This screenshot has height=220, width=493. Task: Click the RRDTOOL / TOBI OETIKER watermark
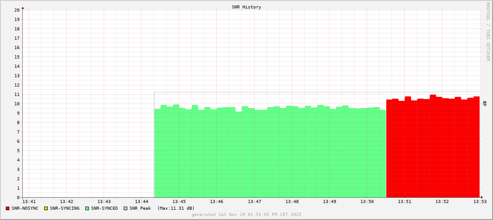(x=488, y=31)
